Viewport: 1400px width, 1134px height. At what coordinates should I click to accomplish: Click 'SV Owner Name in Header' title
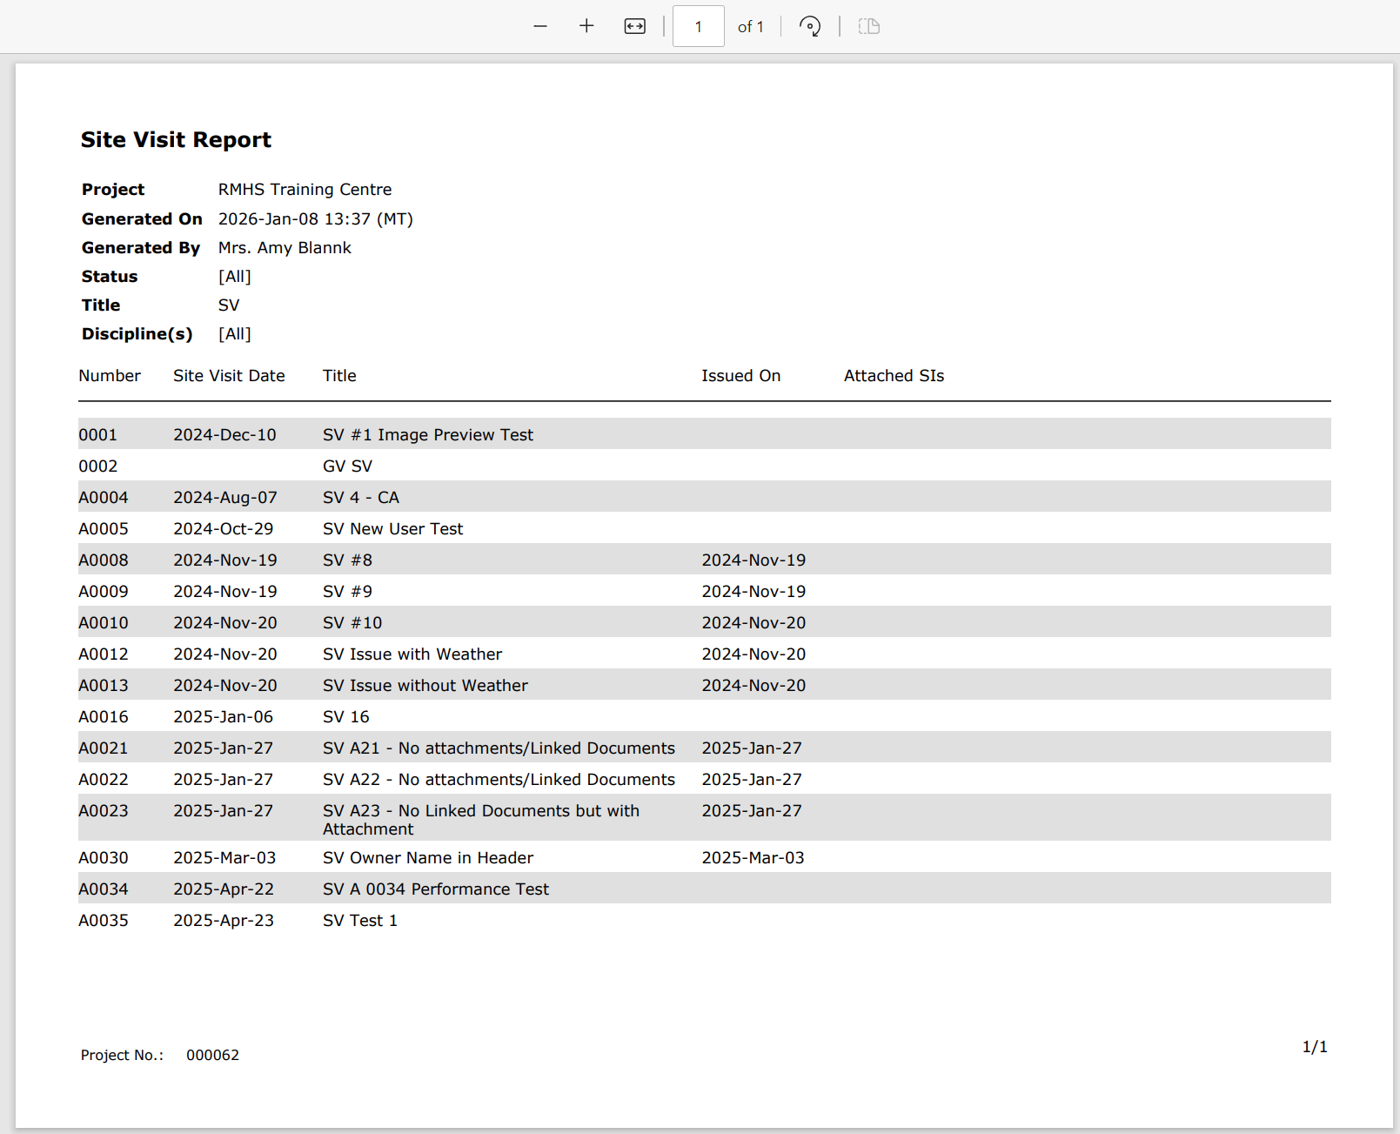click(428, 858)
